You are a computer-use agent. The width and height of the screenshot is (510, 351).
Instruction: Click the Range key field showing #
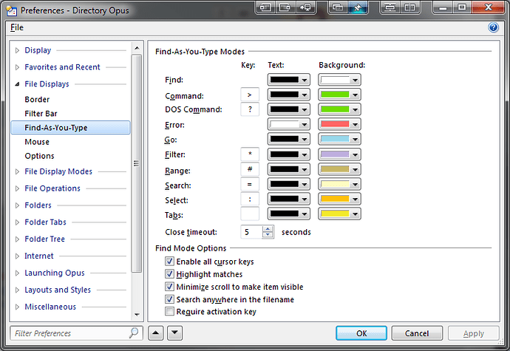click(x=250, y=169)
